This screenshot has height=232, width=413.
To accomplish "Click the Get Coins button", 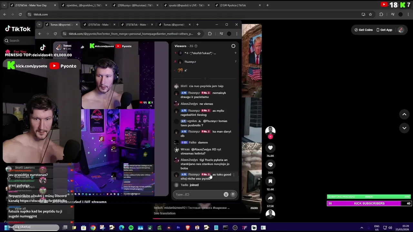I will pyautogui.click(x=364, y=30).
